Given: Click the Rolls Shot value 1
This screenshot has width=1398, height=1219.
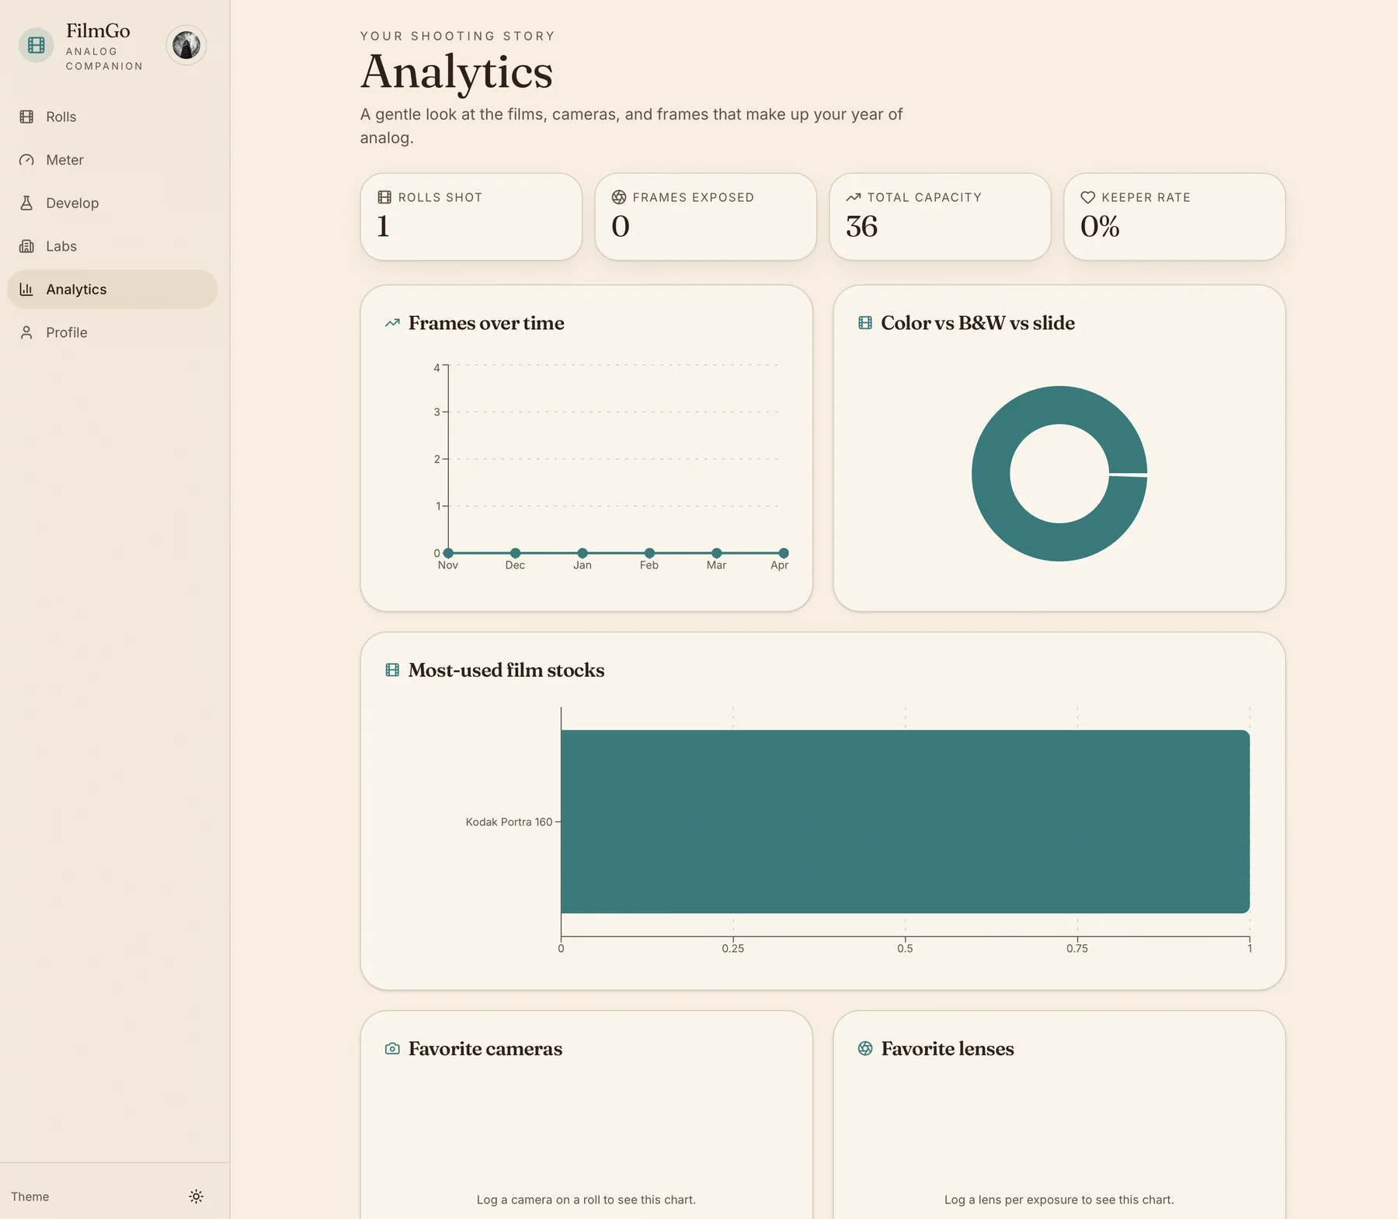Looking at the screenshot, I should (x=383, y=227).
